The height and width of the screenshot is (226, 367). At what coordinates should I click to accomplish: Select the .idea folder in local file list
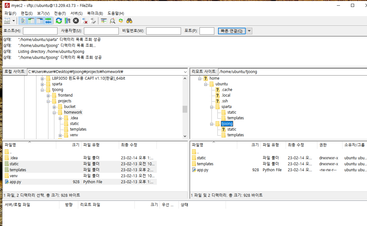[x=14, y=158]
